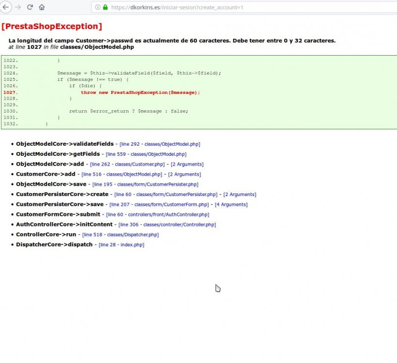Open line 28 of index.php link
The height and width of the screenshot is (363, 397).
pyautogui.click(x=120, y=244)
